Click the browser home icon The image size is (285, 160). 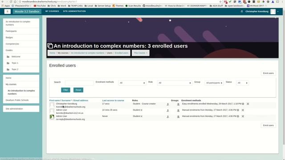[15, 2]
